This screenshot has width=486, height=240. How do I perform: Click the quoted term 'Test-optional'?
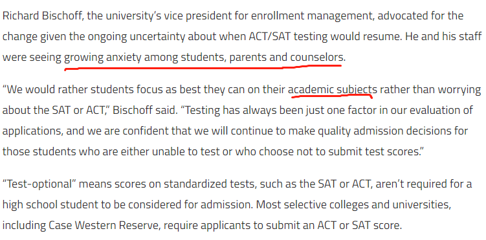(39, 184)
